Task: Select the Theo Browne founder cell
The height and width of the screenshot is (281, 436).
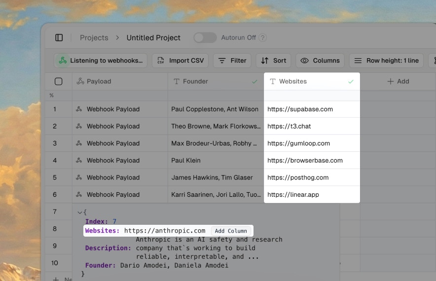Action: pos(216,126)
